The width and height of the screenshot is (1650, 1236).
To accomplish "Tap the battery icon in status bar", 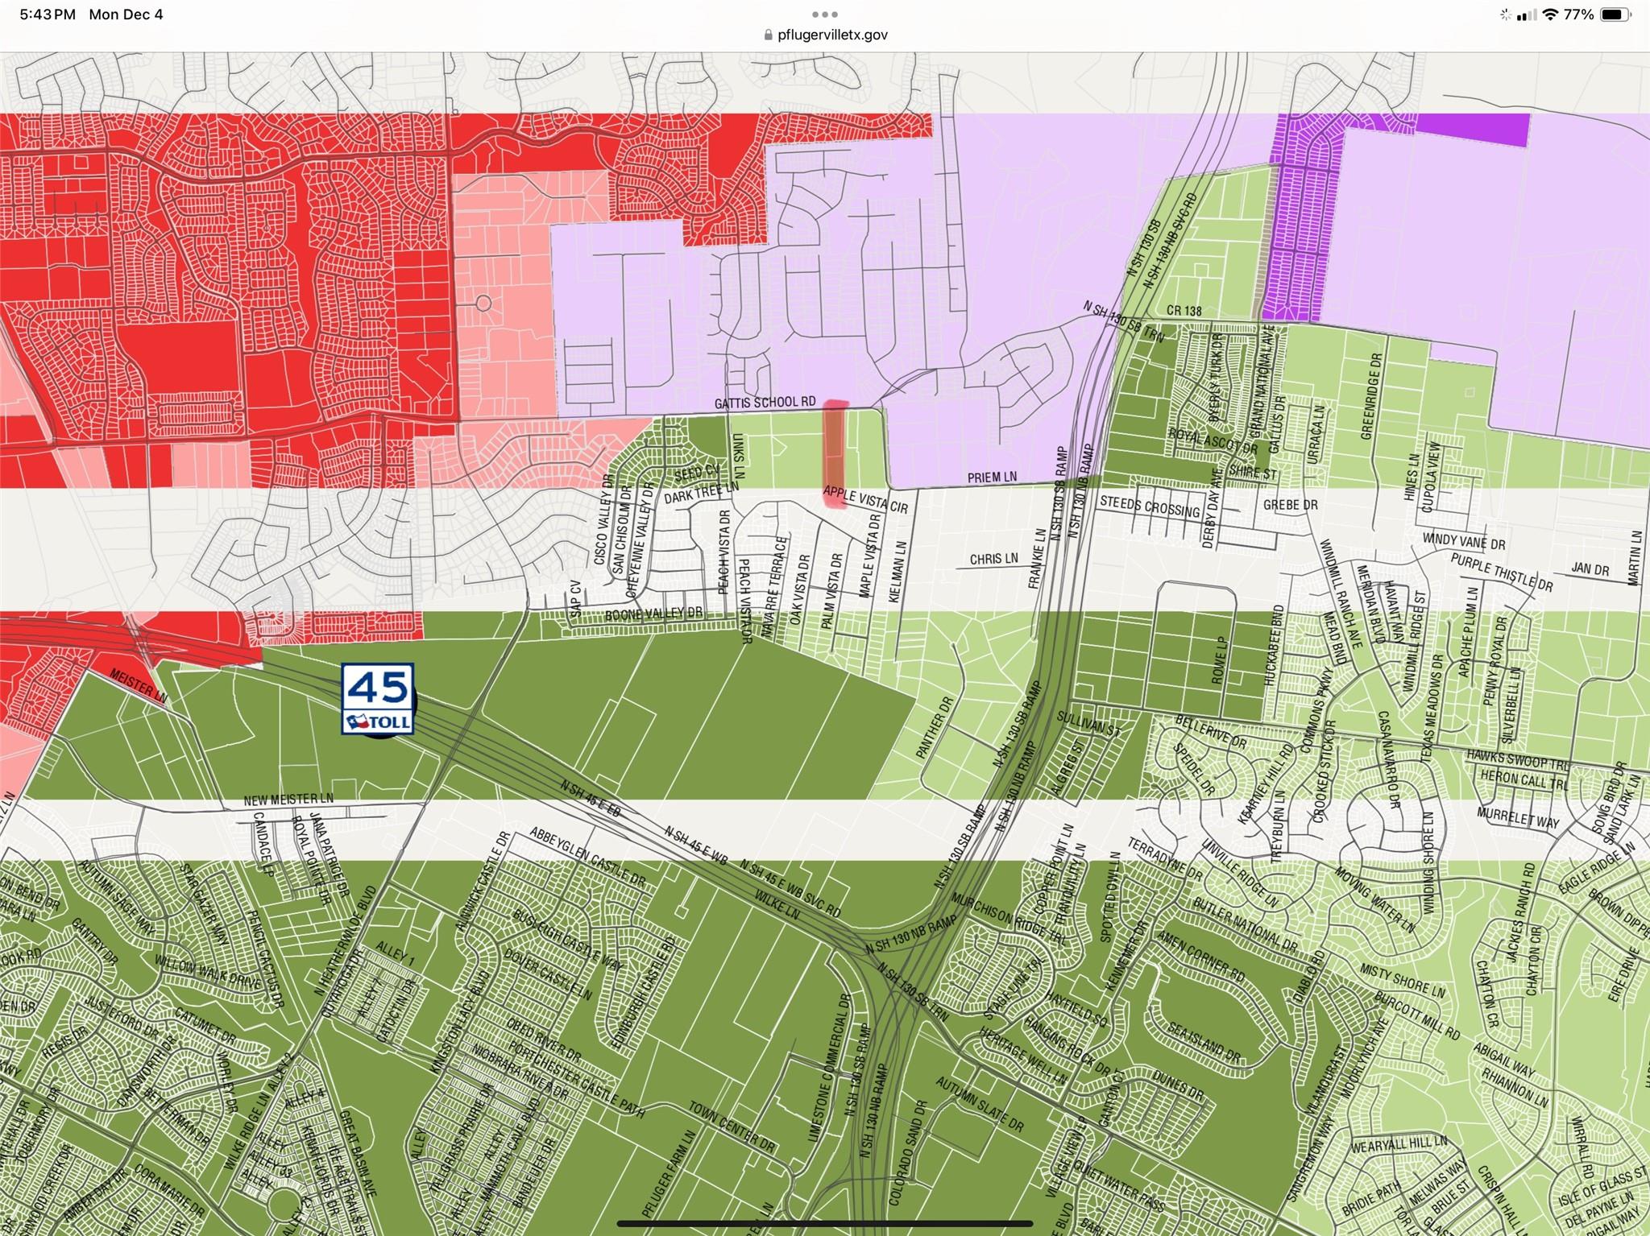I will pos(1615,14).
